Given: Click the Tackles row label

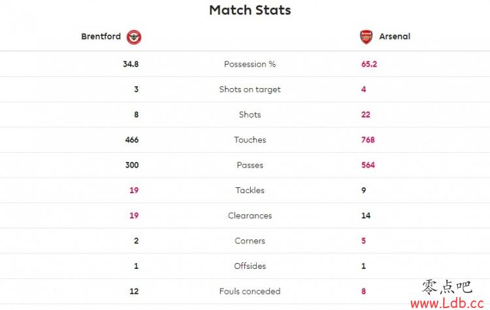Looking at the screenshot, I should pos(250,191).
